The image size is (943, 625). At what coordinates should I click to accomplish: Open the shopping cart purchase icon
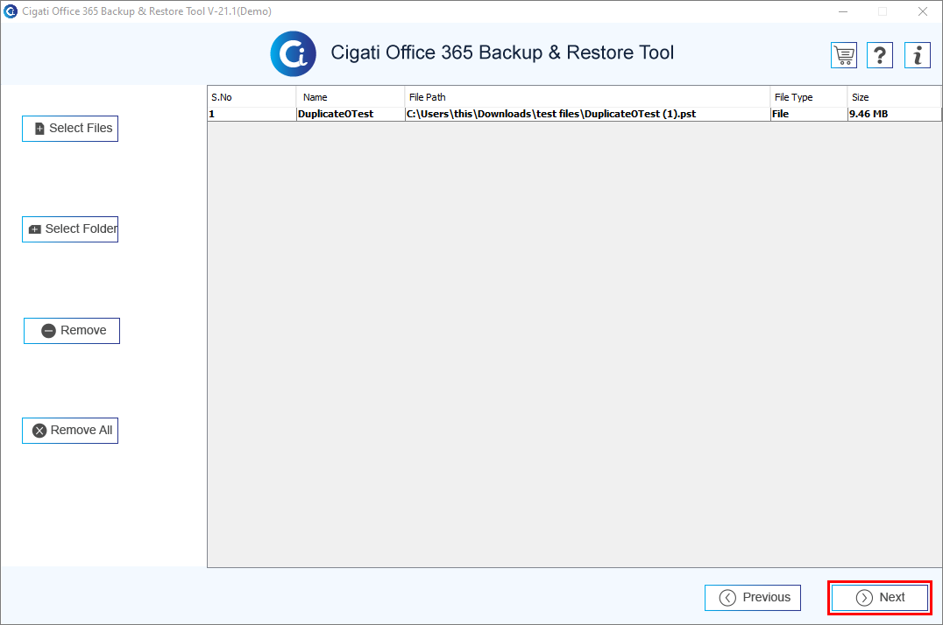point(843,55)
